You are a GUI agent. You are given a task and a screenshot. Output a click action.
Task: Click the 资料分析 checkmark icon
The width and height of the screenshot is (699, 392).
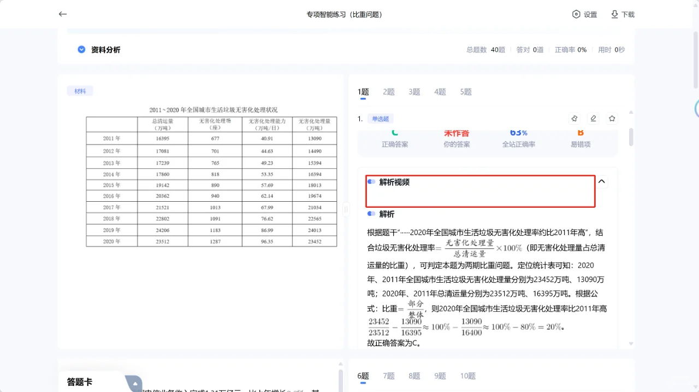pyautogui.click(x=81, y=49)
